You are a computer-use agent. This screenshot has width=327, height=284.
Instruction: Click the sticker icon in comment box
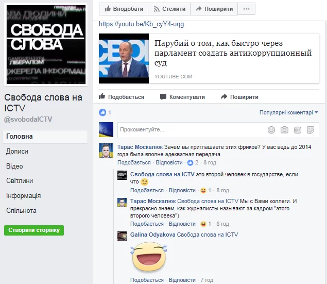tap(311, 130)
